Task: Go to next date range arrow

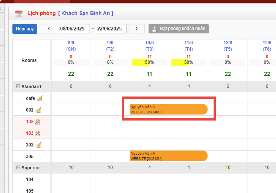Action: point(136,29)
